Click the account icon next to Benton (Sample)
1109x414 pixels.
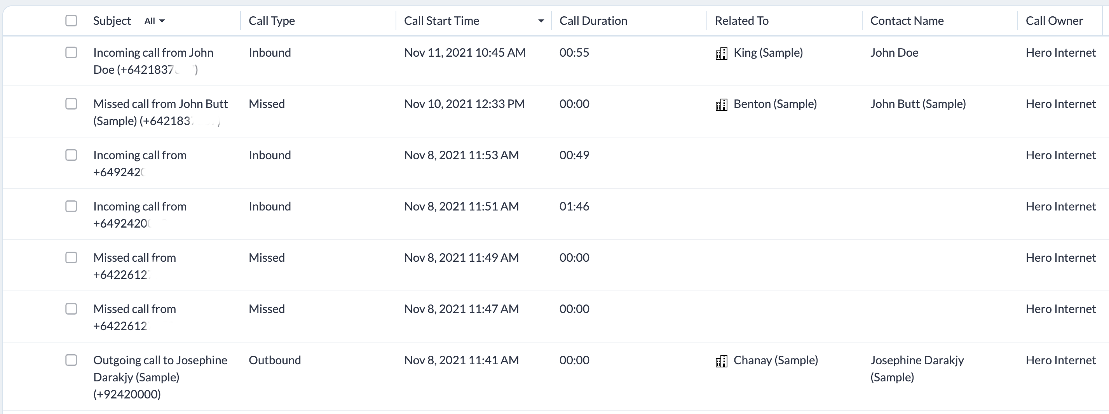(721, 104)
